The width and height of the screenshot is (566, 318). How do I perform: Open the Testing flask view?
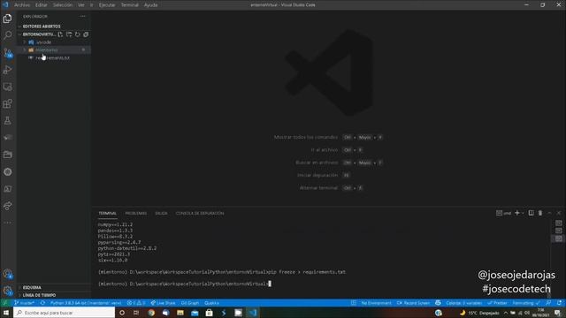tap(8, 121)
